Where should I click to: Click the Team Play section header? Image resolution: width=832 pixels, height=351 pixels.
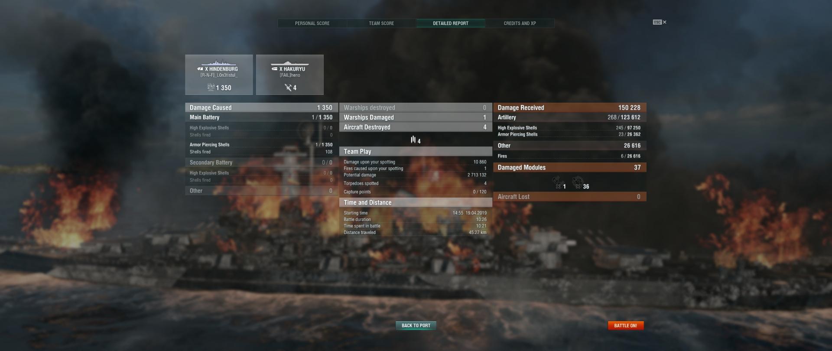pos(415,151)
